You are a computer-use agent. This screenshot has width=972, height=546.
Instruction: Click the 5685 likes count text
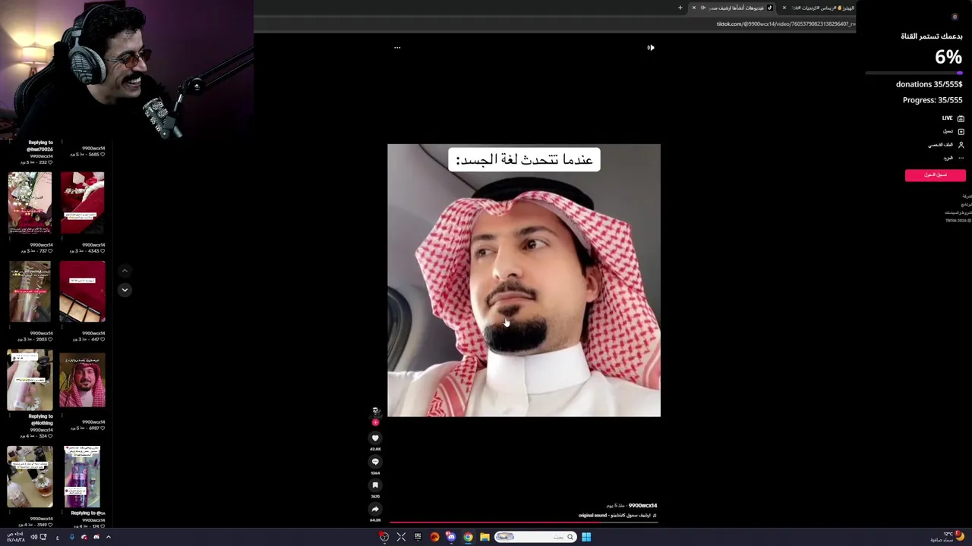(95, 155)
